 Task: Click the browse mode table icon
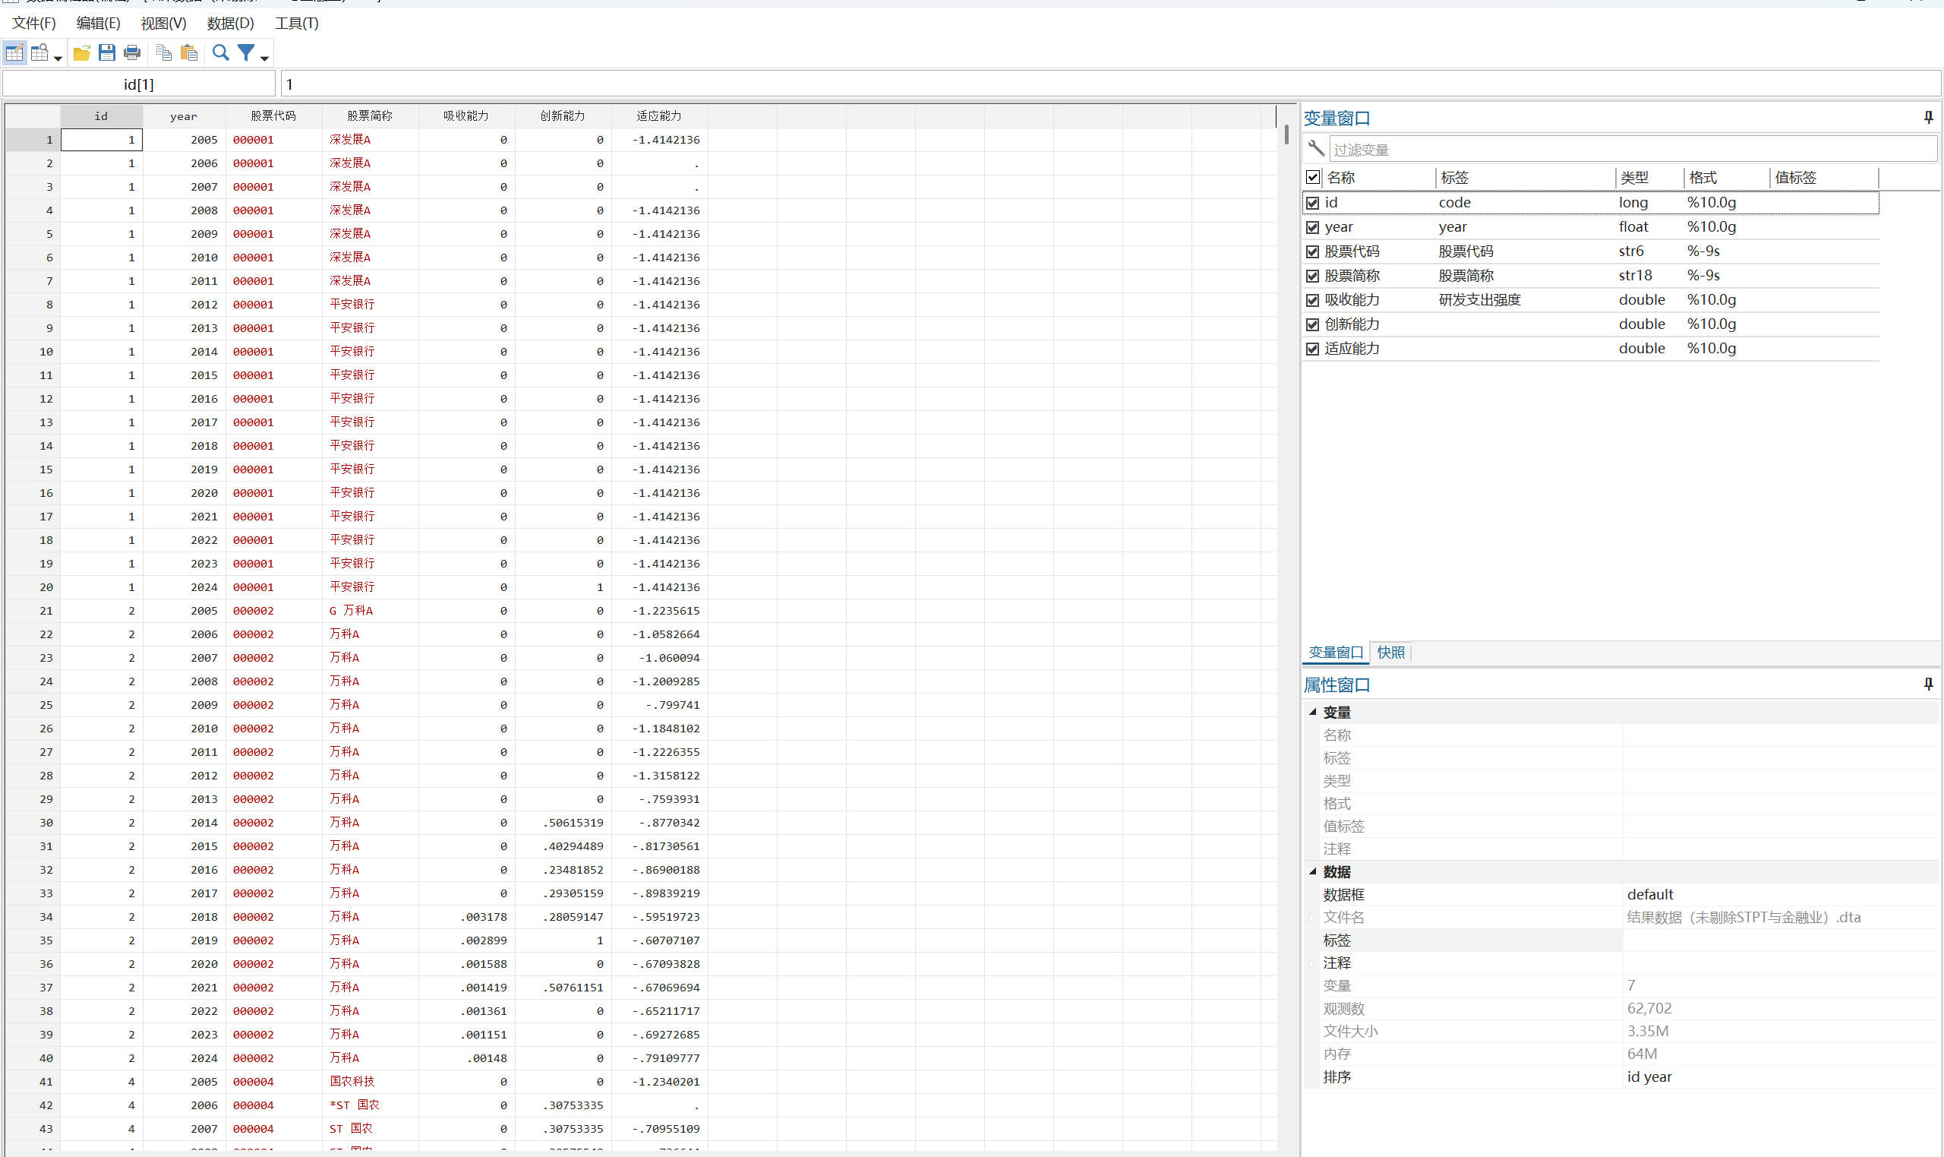tap(39, 53)
